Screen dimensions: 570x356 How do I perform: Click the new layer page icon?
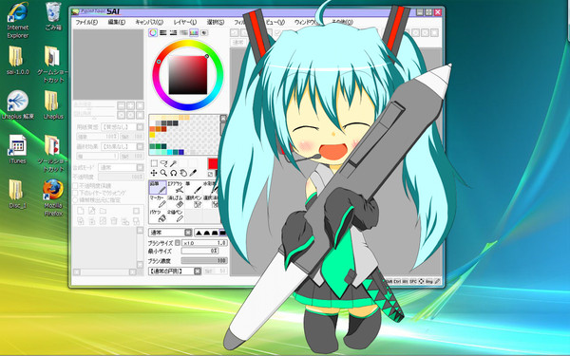81,211
